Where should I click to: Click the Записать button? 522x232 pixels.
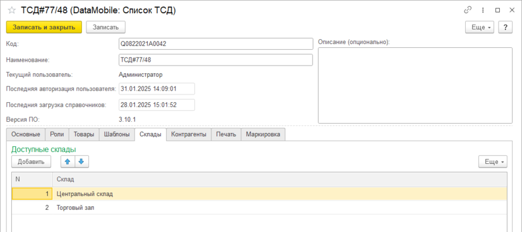pos(105,27)
